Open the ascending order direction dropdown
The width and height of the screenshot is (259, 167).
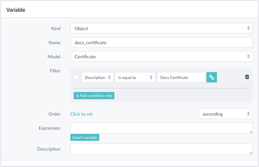coord(225,114)
